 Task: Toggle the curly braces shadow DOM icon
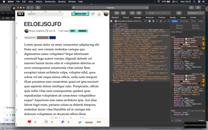pyautogui.click(x=157, y=21)
